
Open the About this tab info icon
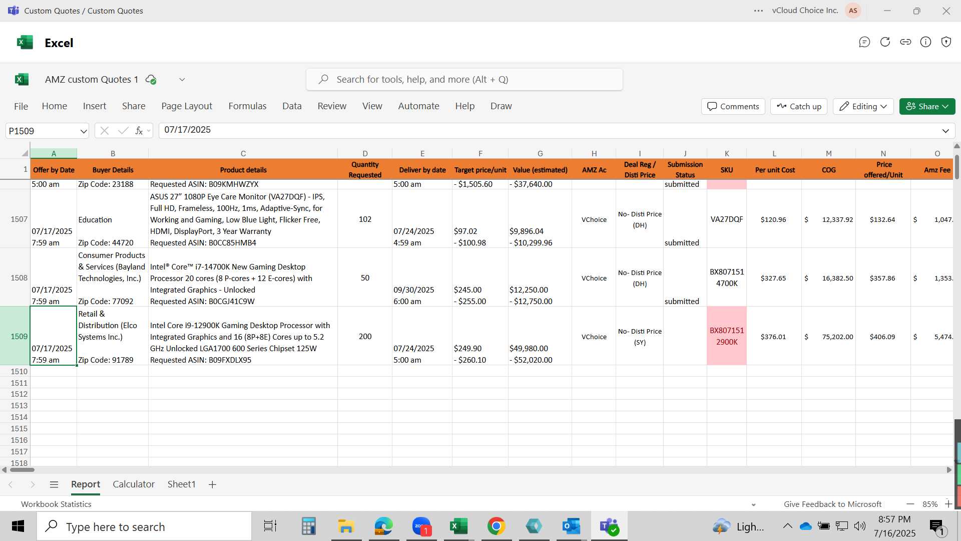pos(926,42)
